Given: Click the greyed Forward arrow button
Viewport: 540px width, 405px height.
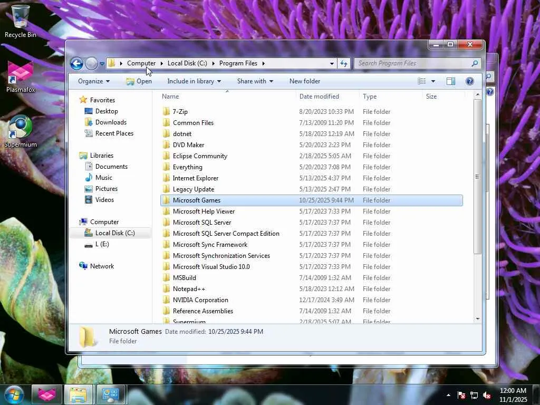Looking at the screenshot, I should coord(91,63).
